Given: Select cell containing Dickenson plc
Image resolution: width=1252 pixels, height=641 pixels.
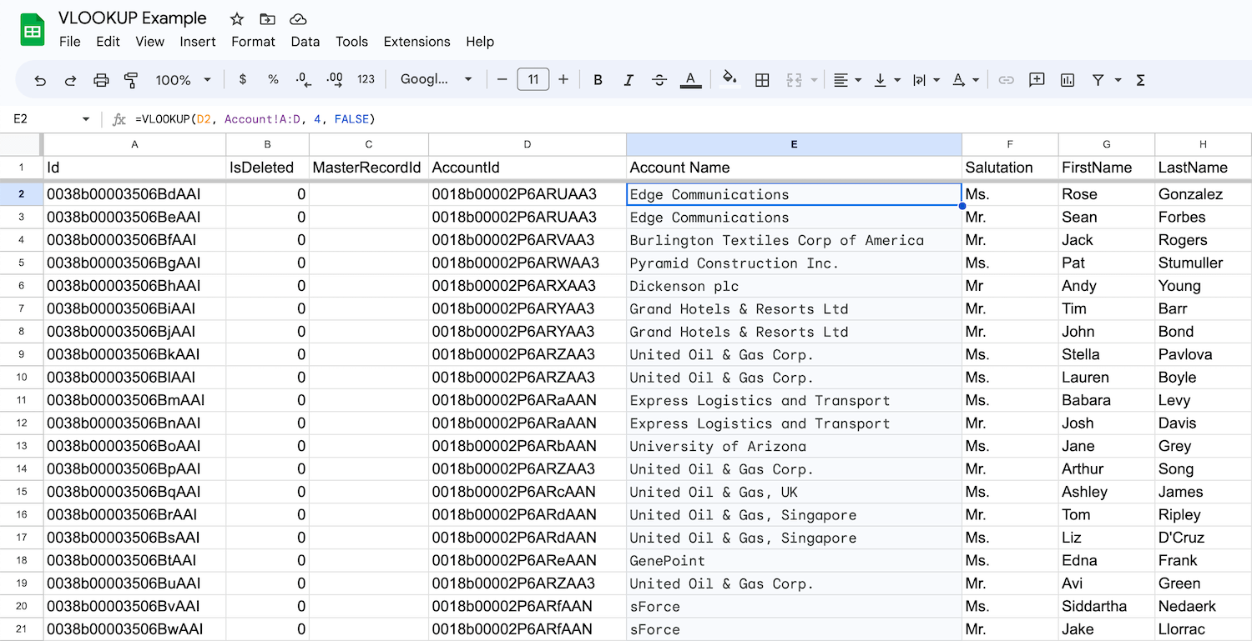Looking at the screenshot, I should [x=794, y=286].
